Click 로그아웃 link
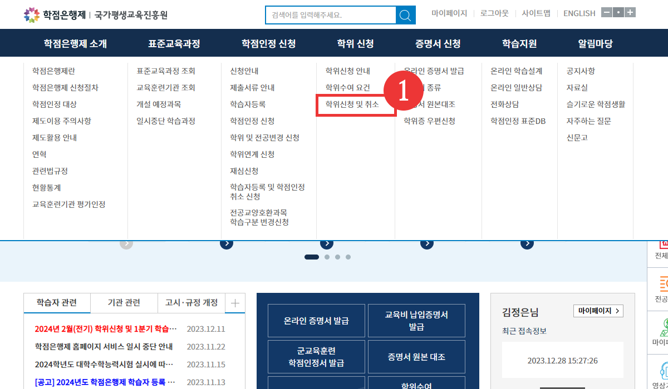 [494, 13]
